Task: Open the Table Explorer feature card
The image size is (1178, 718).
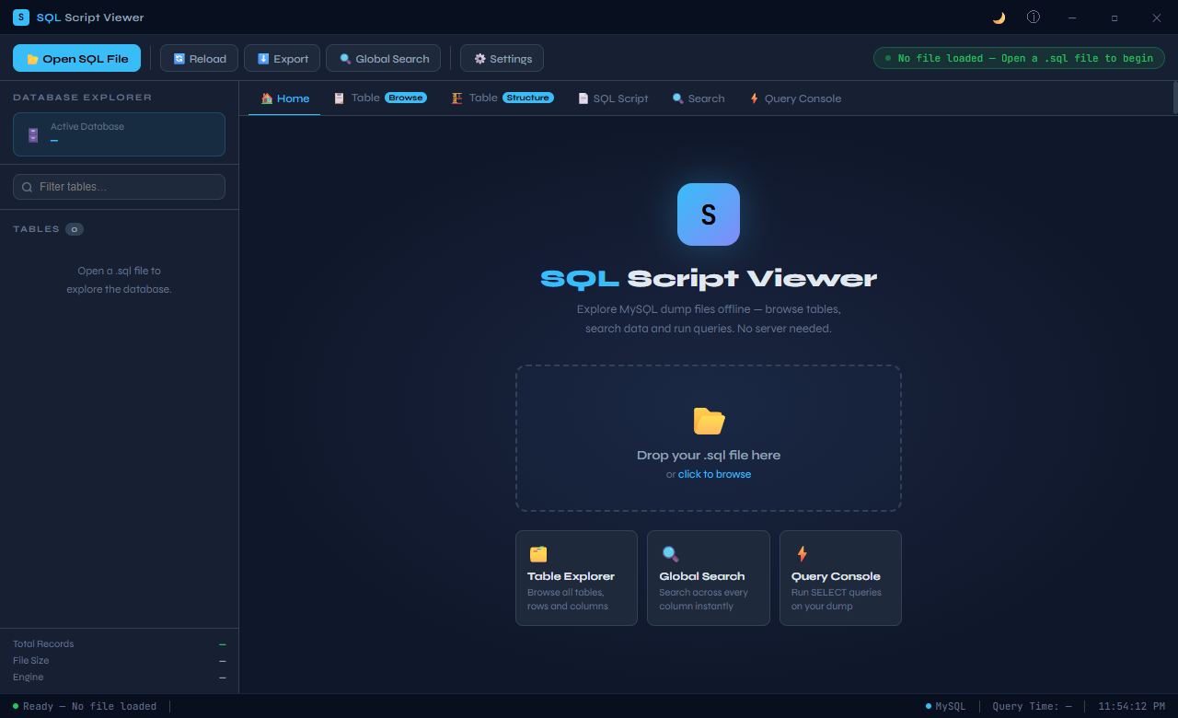Action: 576,578
